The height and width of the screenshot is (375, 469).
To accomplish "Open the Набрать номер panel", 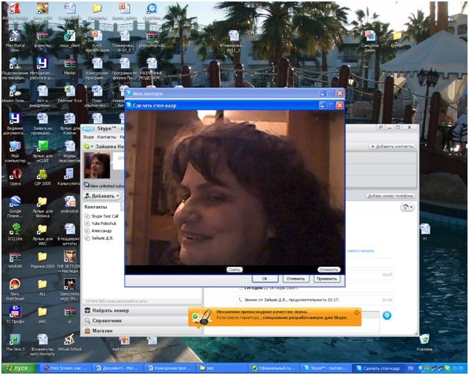I will coord(108,310).
